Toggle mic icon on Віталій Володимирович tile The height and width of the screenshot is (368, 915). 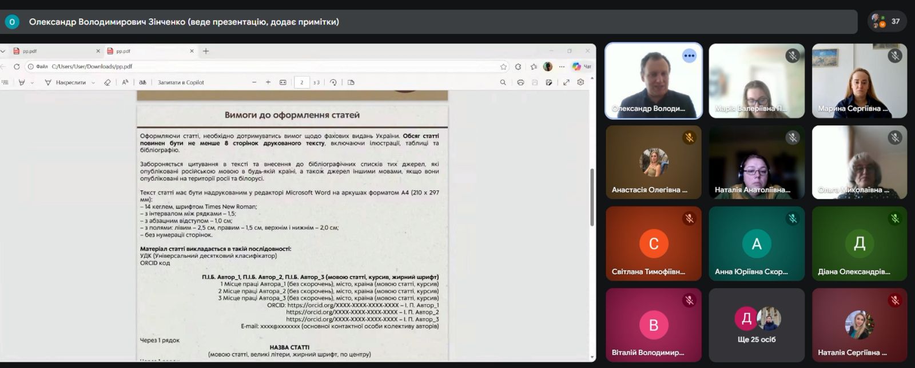tap(689, 300)
